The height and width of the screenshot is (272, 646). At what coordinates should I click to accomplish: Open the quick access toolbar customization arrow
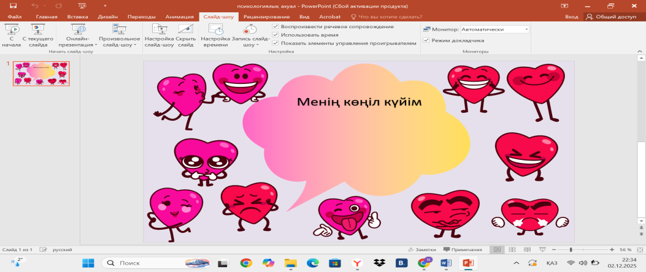(x=105, y=6)
